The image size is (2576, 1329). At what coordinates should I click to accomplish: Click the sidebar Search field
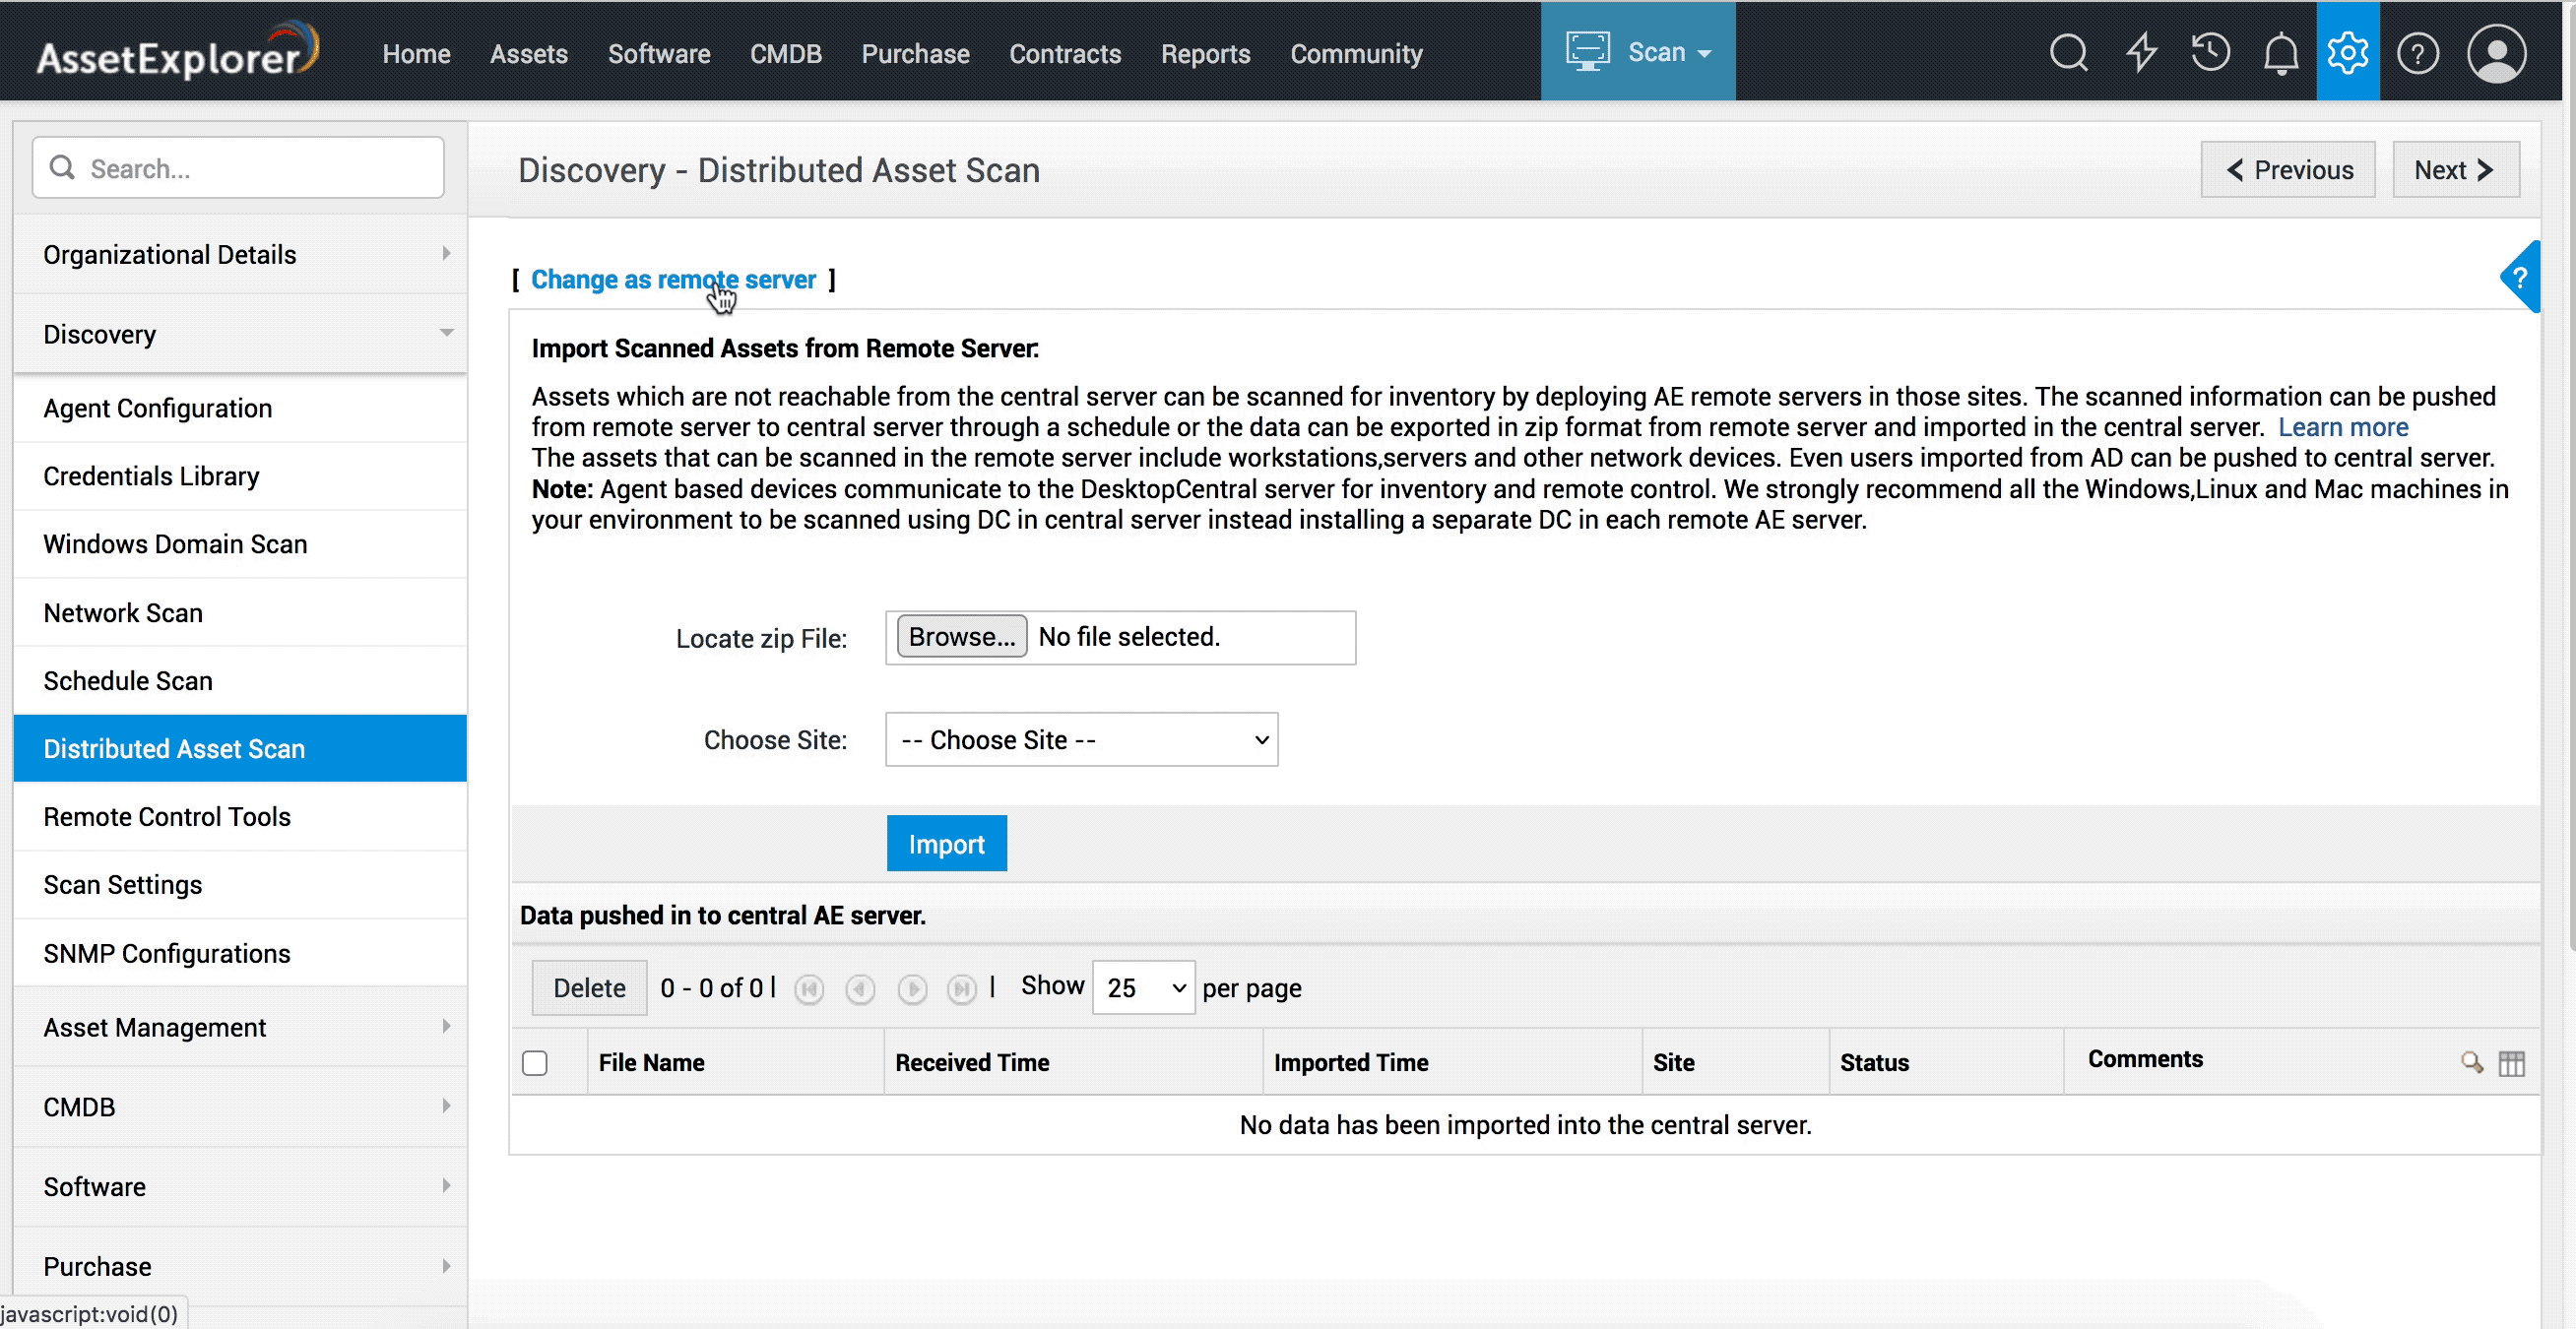(x=240, y=168)
